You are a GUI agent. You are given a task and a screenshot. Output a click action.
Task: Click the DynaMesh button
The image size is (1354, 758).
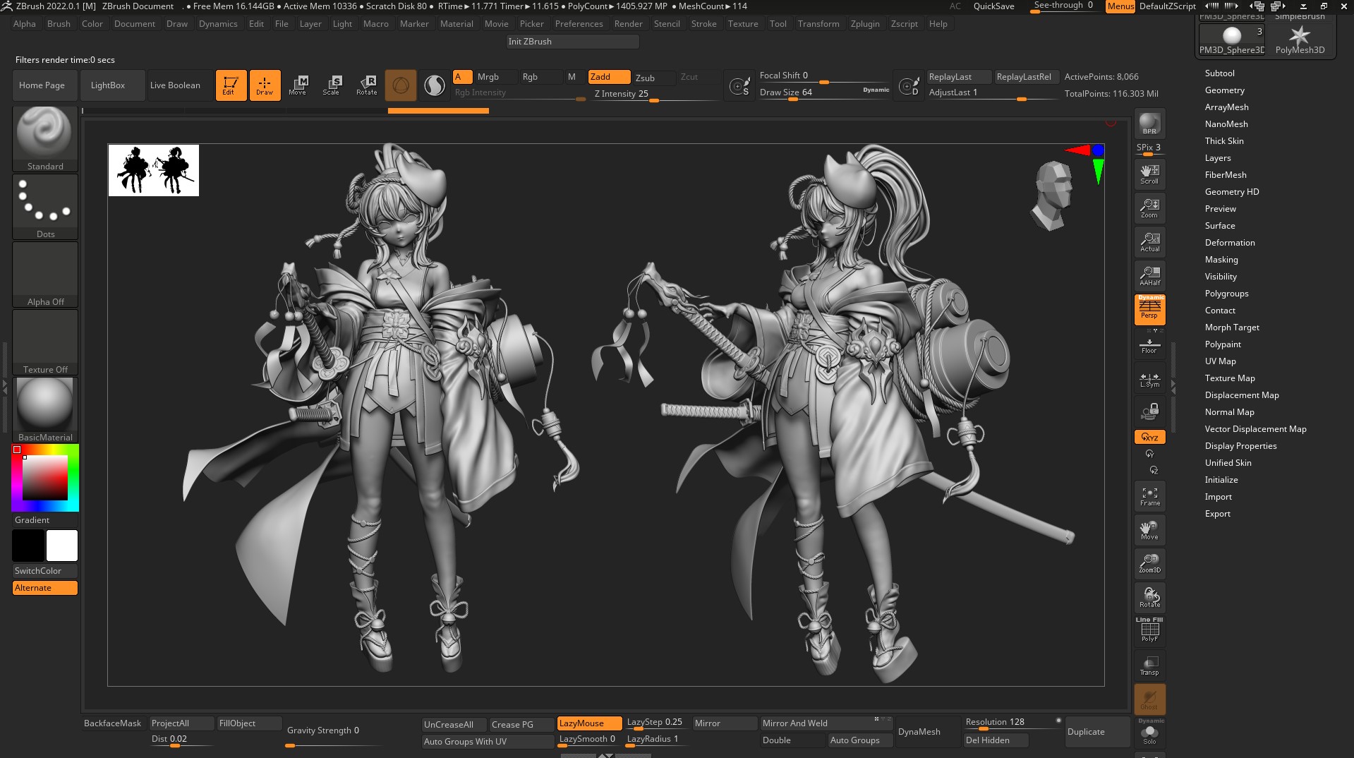point(927,732)
